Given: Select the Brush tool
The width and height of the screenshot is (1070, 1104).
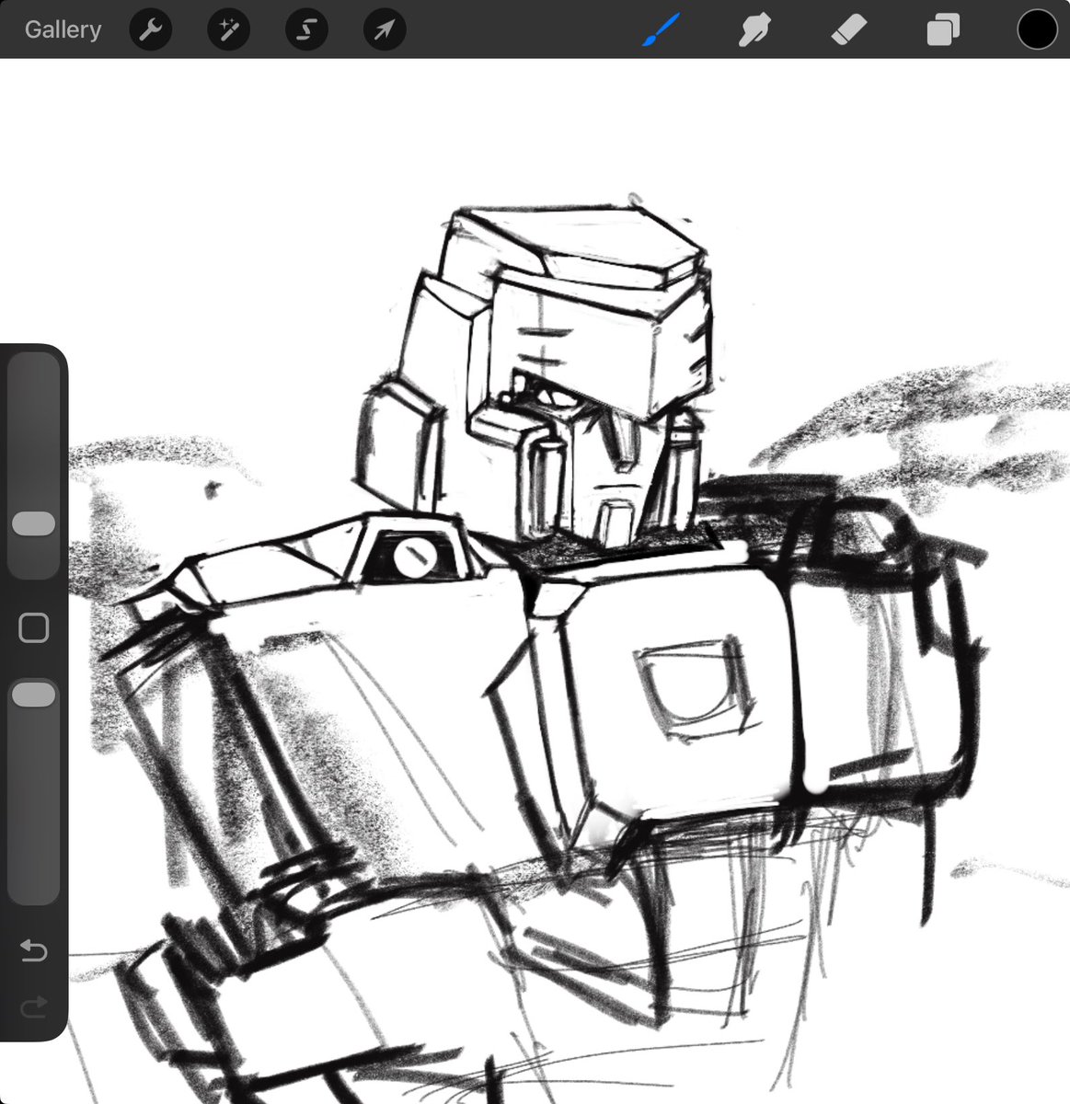Looking at the screenshot, I should click(660, 30).
